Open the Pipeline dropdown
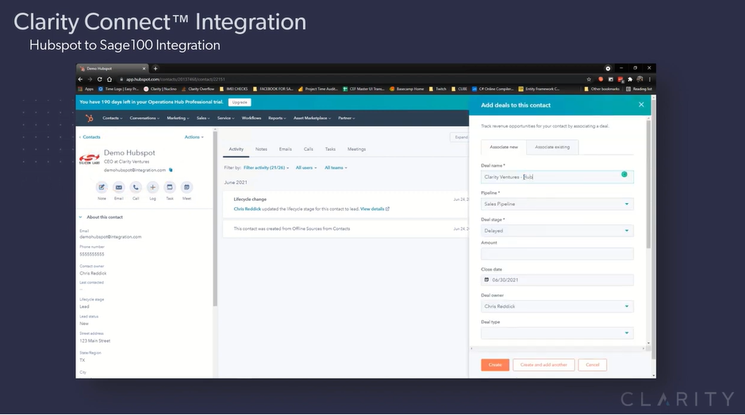The height and width of the screenshot is (415, 745). click(x=557, y=204)
